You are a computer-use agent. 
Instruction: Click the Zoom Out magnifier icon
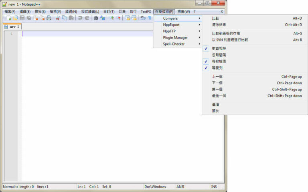coord(118,18)
